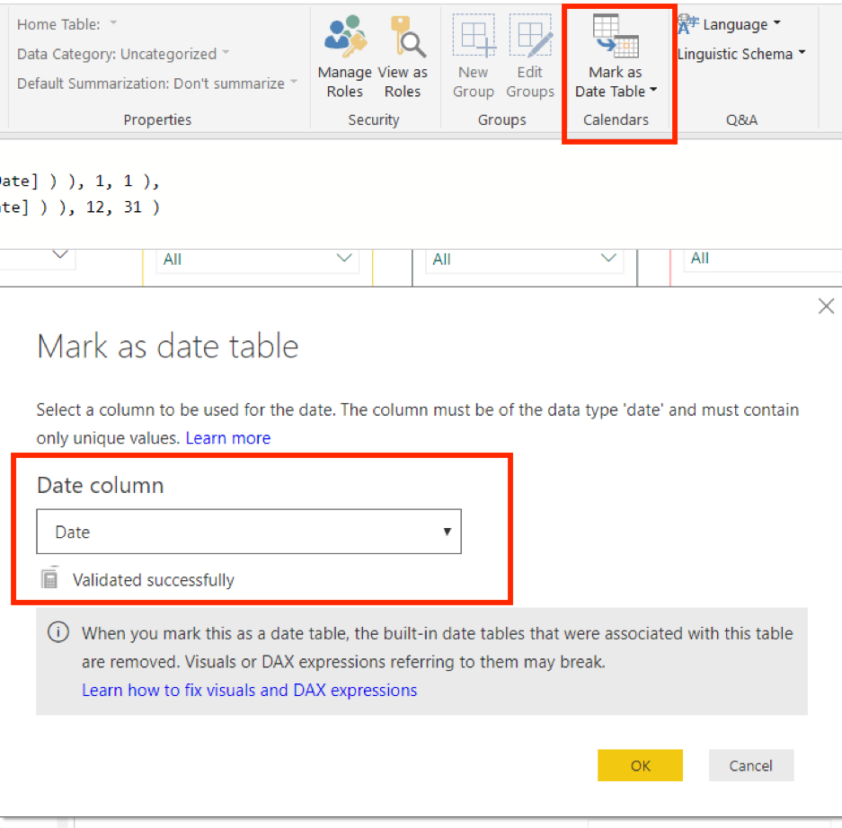
Task: Open the first All filter dropdown
Action: click(x=345, y=258)
